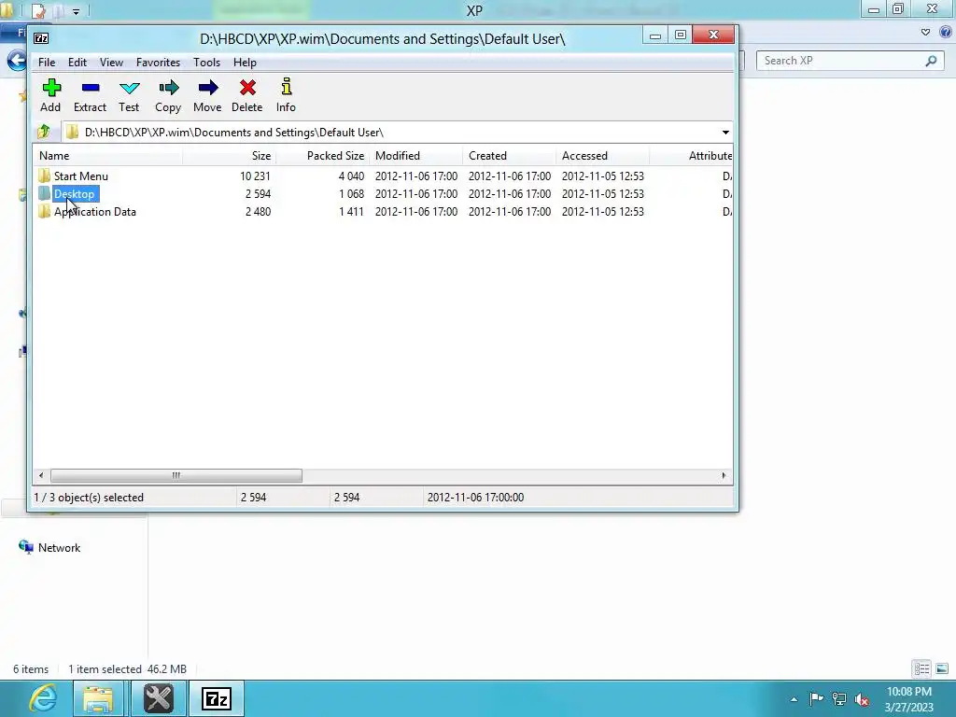This screenshot has height=717, width=956.
Task: Click the Extract toolbar icon
Action: 91,88
